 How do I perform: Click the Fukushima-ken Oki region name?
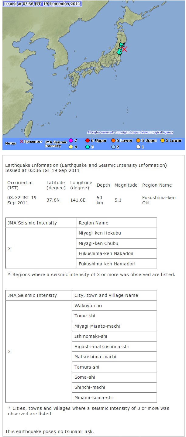[159, 200]
